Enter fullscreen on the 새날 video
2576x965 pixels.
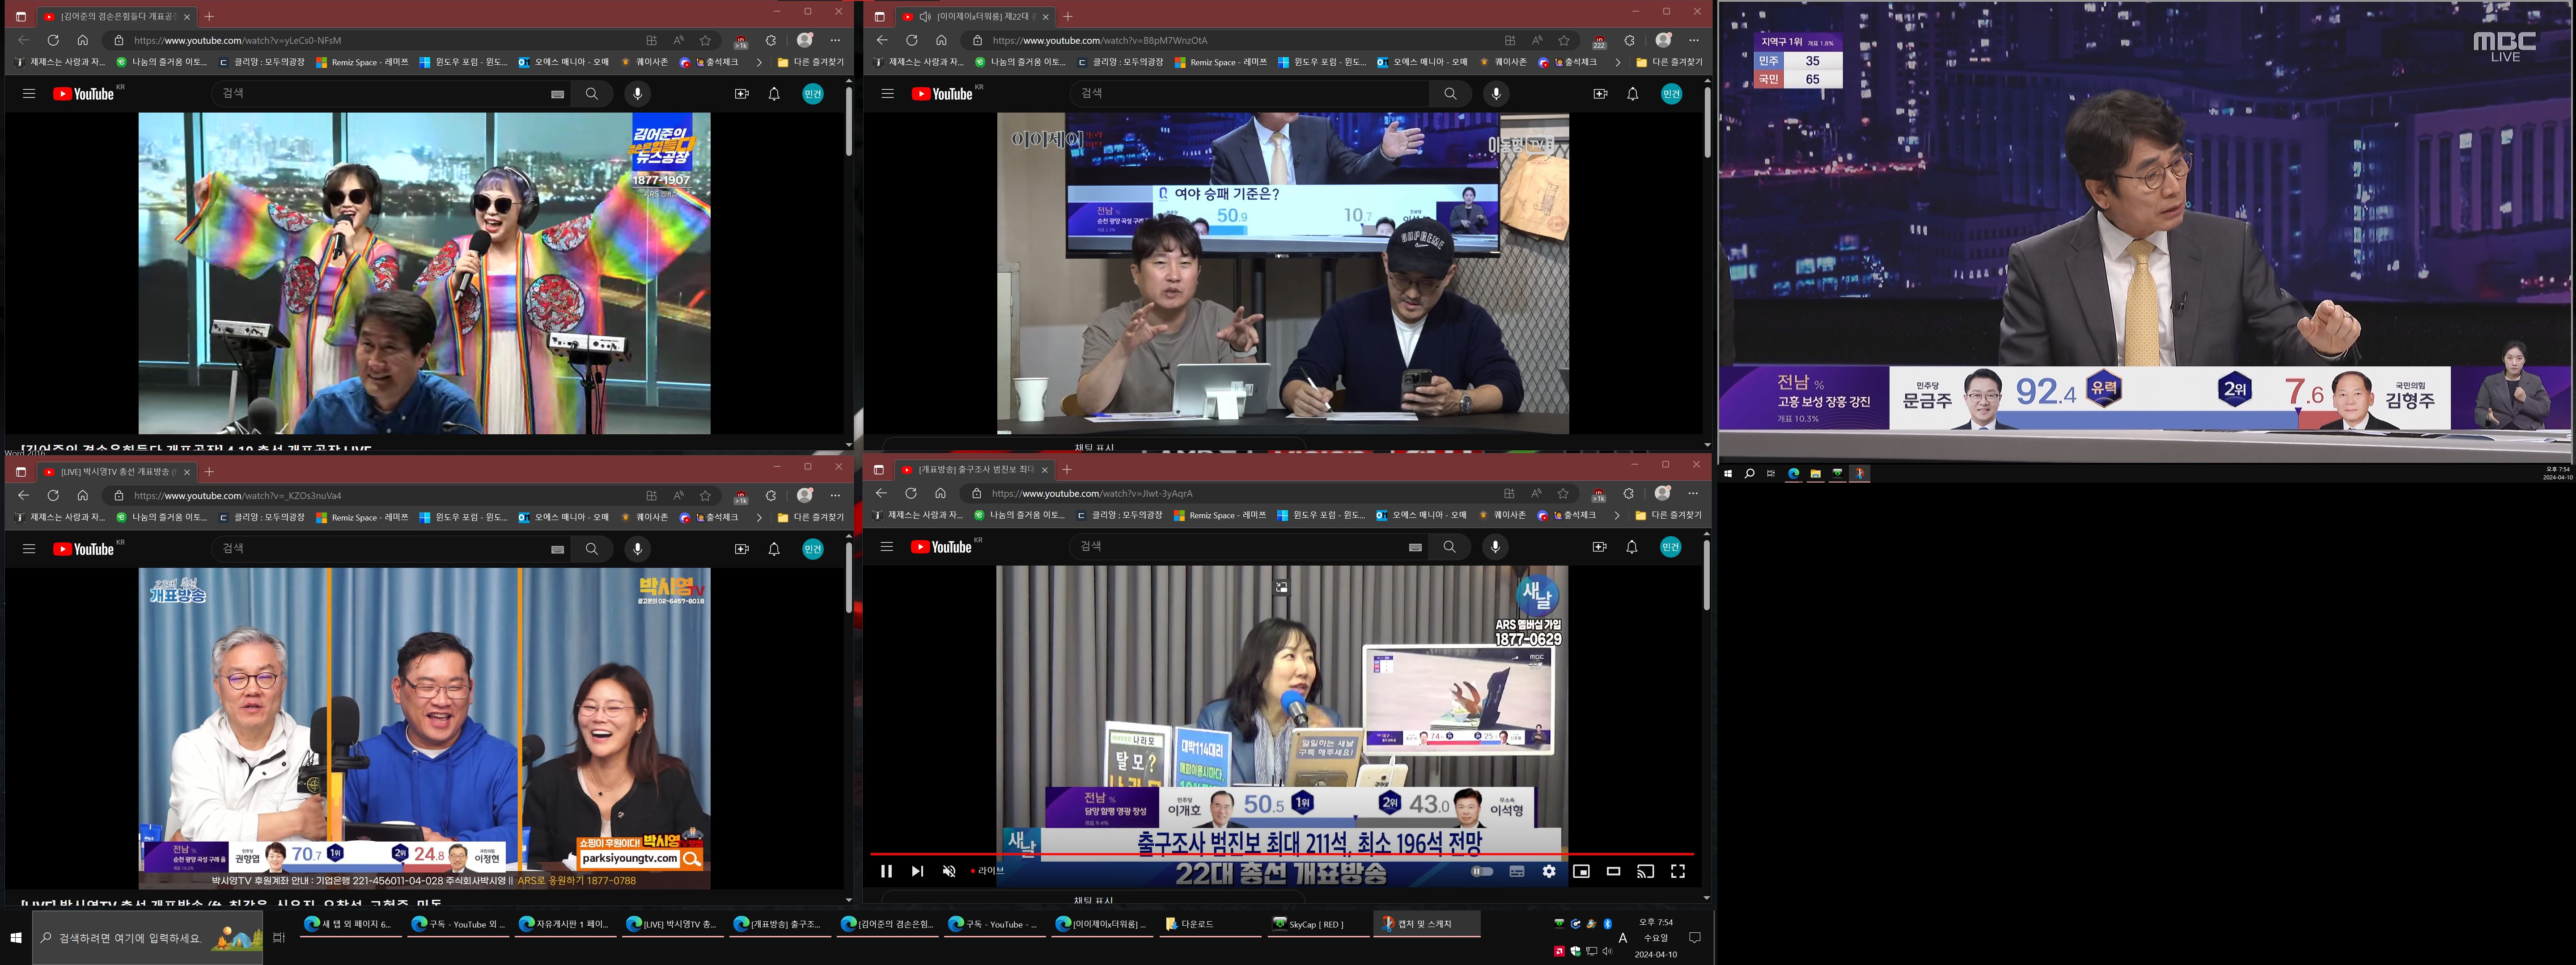pos(1678,871)
